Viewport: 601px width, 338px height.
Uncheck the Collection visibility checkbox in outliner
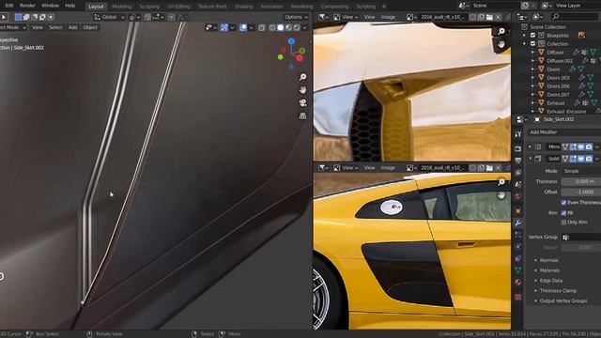tap(532, 44)
